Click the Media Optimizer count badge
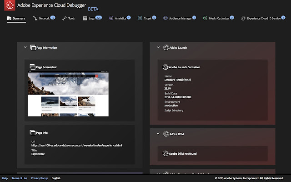The width and height of the screenshot is (291, 182). (232, 18)
